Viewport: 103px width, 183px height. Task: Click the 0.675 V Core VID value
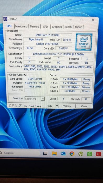pos(63,48)
